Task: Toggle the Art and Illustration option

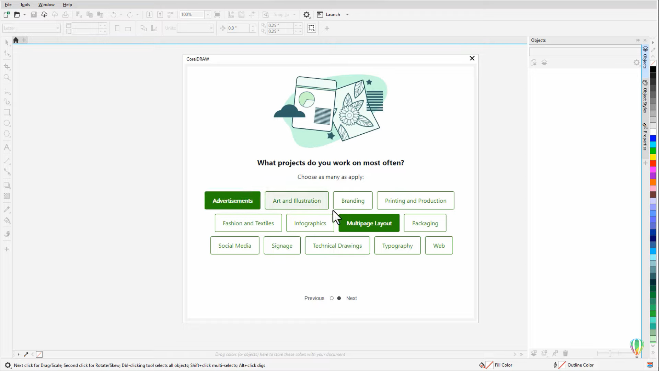Action: (297, 201)
